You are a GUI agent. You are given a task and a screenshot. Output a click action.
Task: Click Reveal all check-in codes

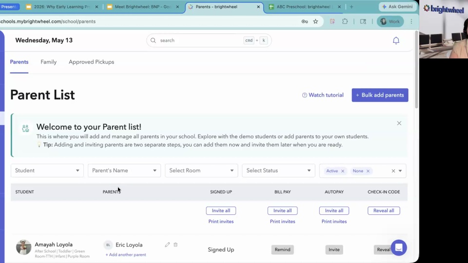pyautogui.click(x=384, y=210)
